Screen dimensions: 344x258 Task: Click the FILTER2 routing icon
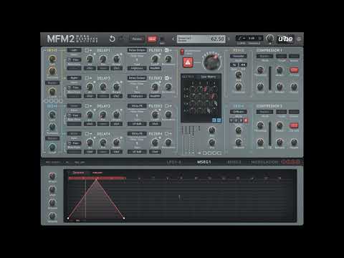tap(168, 78)
